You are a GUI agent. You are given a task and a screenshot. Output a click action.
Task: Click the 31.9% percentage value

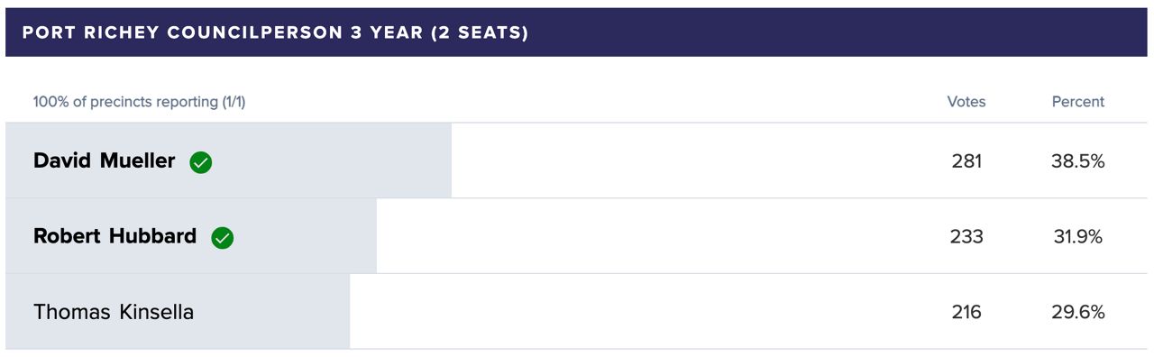coord(1078,236)
